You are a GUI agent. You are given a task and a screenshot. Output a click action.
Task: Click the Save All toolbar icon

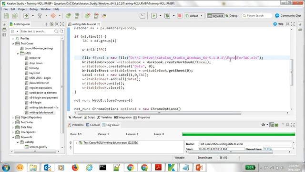coord(15,16)
